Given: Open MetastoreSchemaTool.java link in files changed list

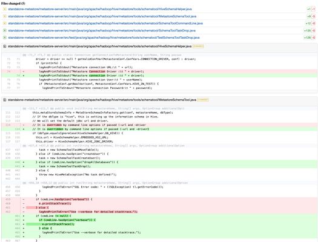Looking at the screenshot, I should point(102,16).
